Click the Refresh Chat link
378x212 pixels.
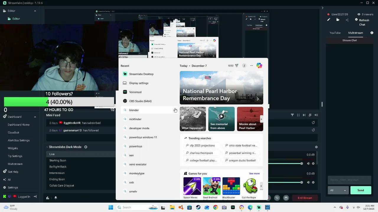[x=364, y=22]
